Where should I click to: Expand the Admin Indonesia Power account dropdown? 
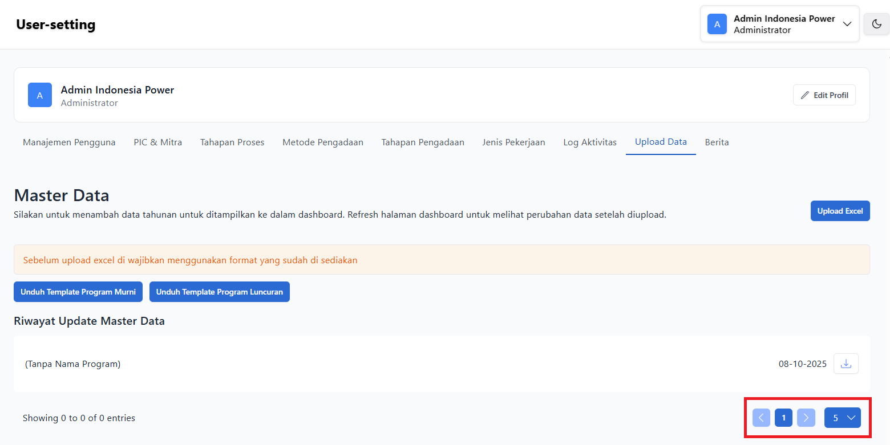847,24
